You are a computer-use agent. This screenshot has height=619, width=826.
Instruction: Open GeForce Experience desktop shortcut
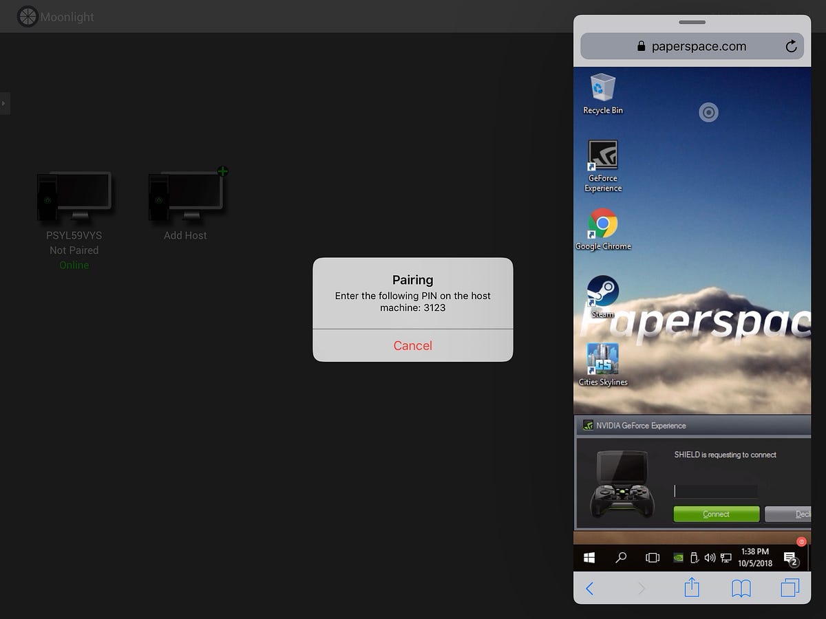602,166
